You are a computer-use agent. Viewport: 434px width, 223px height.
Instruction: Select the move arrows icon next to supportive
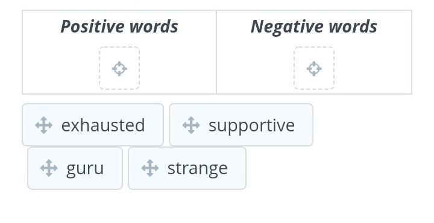191,125
